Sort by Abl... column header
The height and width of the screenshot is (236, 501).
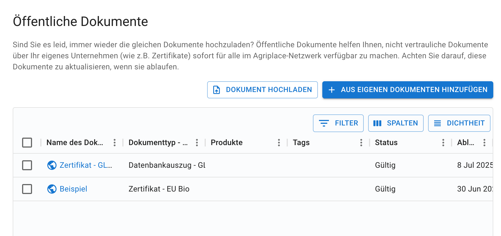tap(466, 143)
